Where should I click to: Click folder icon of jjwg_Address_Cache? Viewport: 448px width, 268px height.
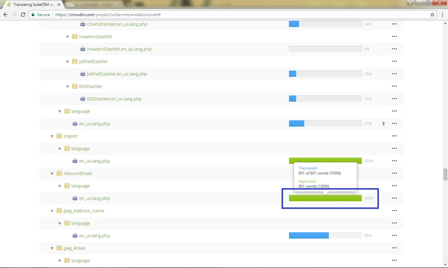pyautogui.click(x=59, y=211)
